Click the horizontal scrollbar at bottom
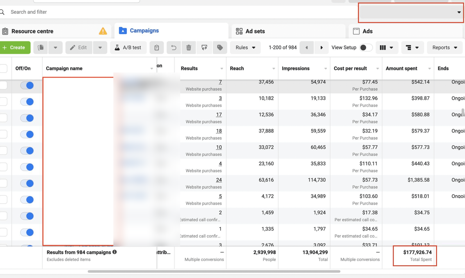Image resolution: width=465 pixels, height=278 pixels. [214, 271]
